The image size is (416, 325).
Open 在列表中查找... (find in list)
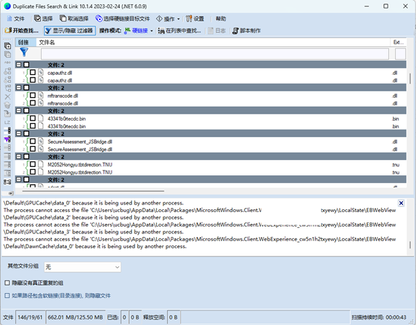coord(180,30)
